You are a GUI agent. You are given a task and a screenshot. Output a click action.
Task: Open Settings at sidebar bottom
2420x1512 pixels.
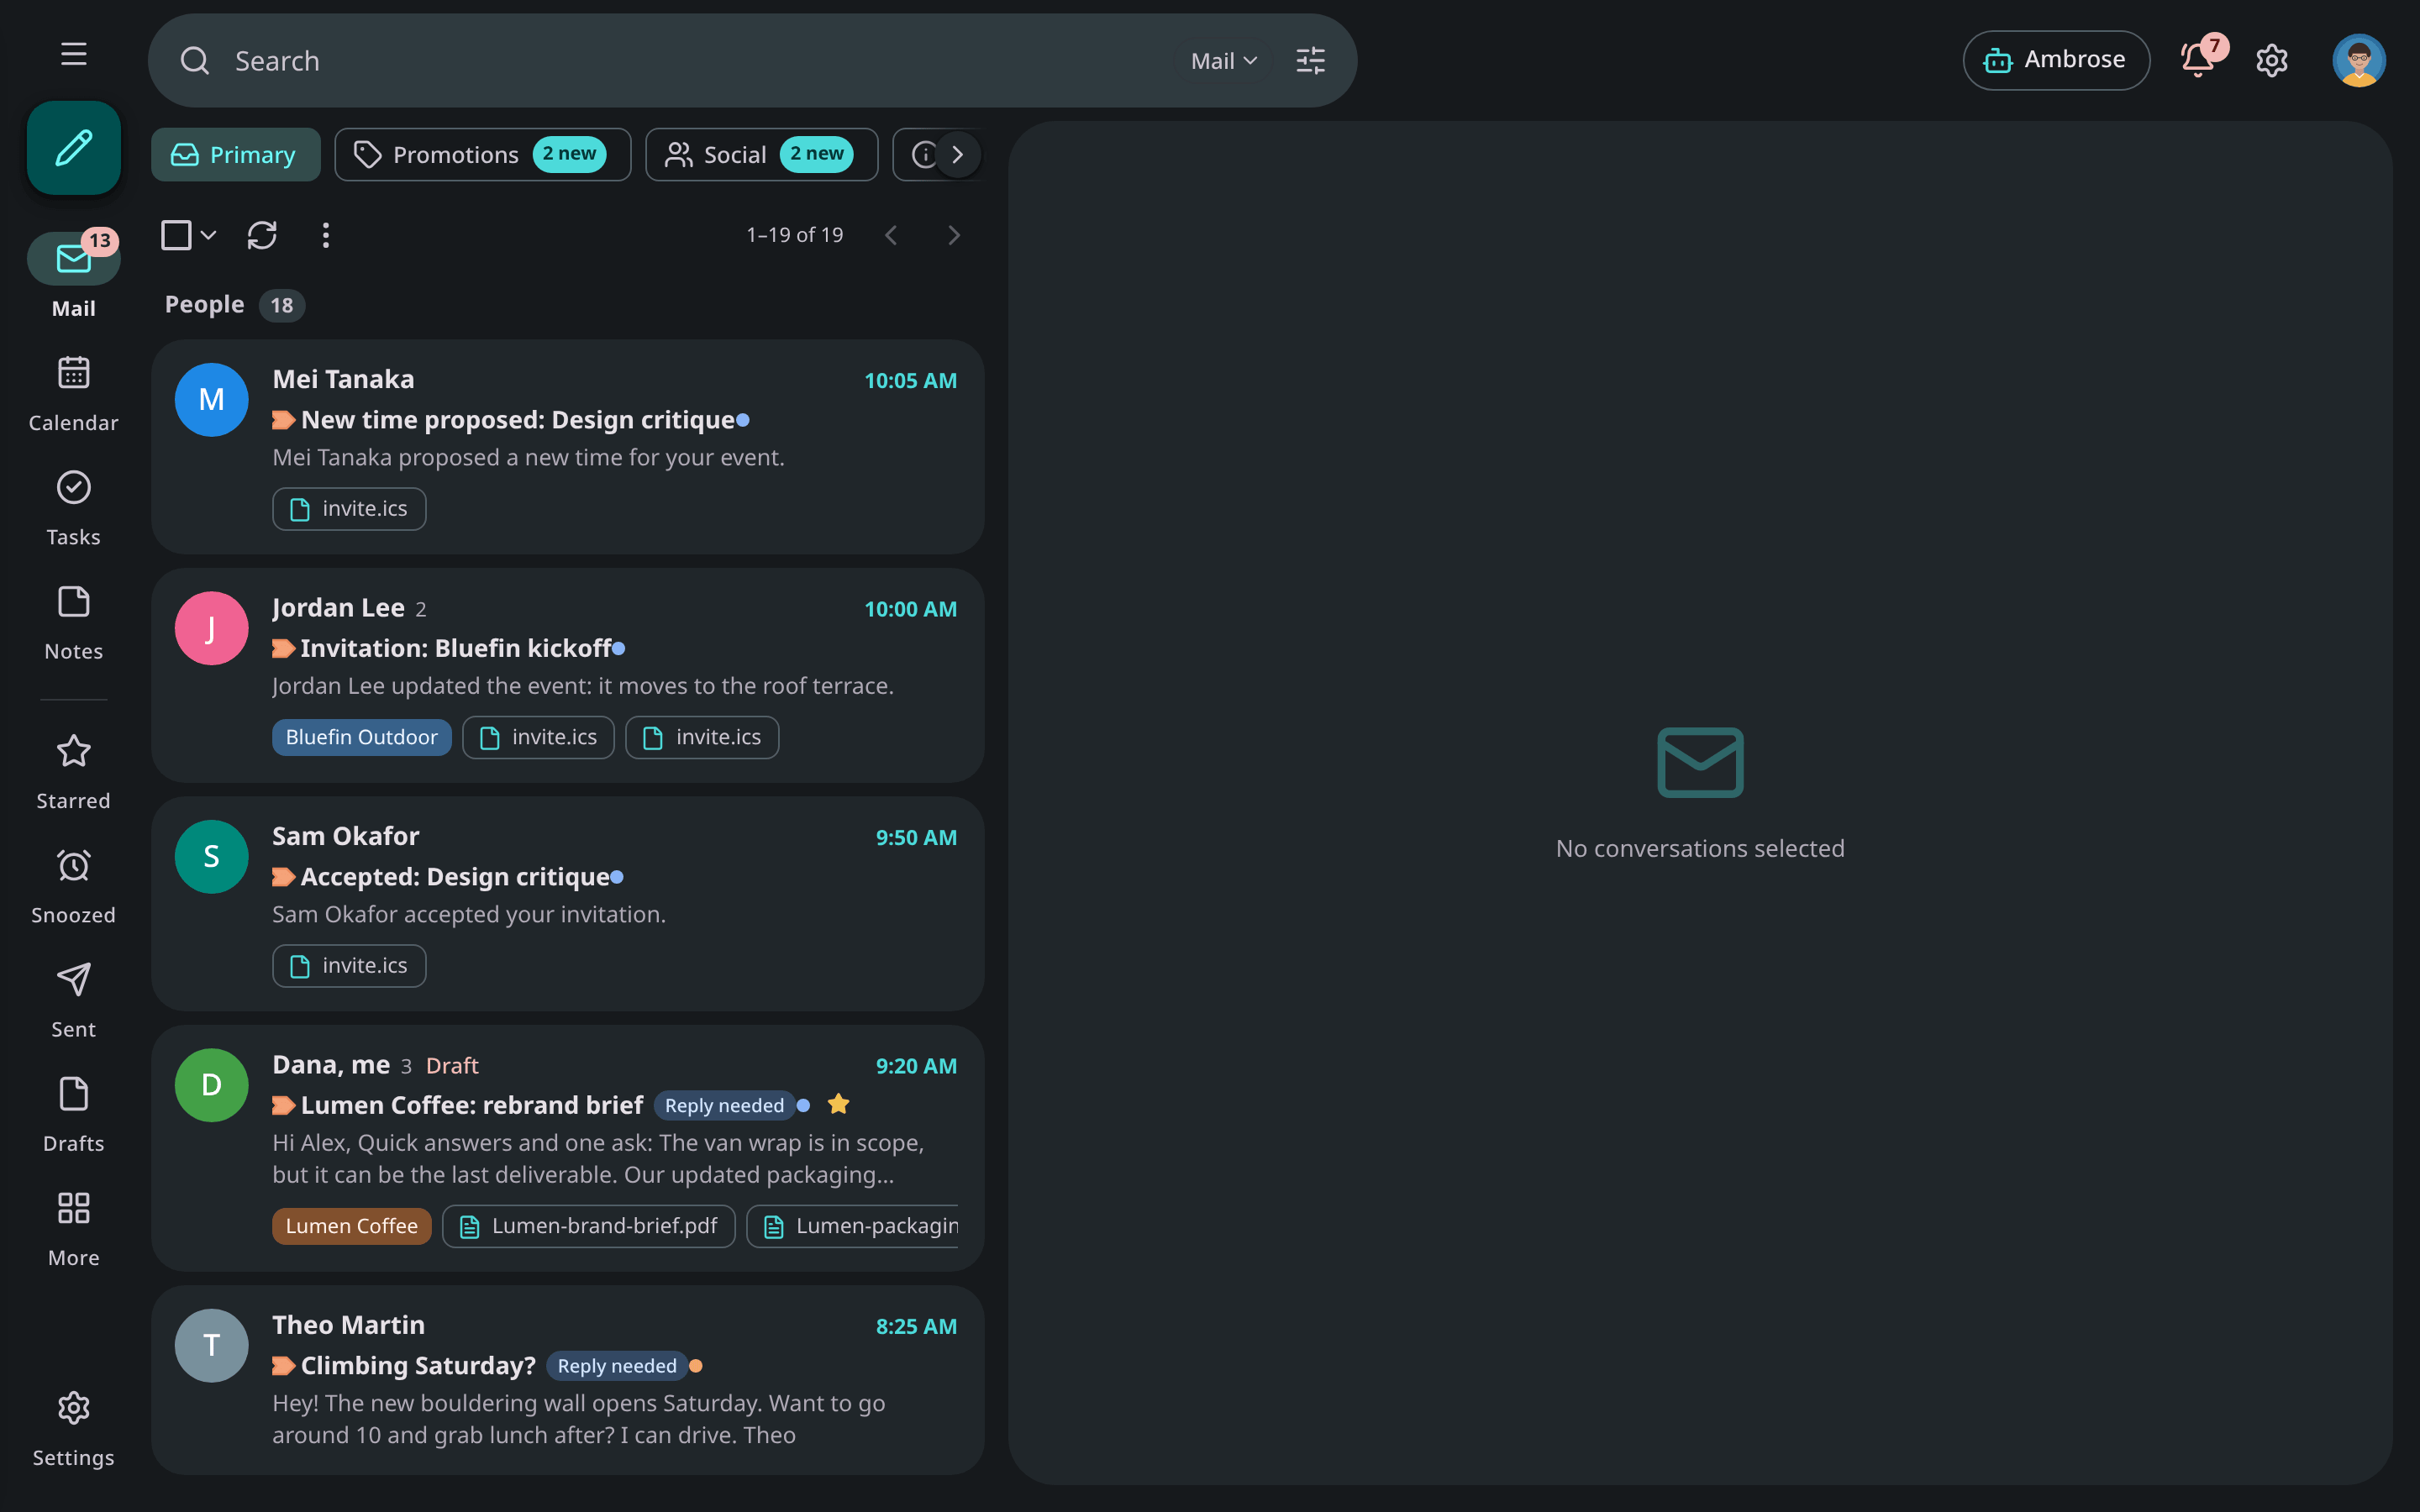[74, 1428]
